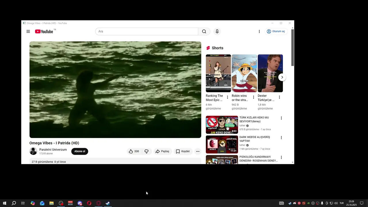
Task: Dislike the video with the thumbs-down icon
Action: (146, 151)
